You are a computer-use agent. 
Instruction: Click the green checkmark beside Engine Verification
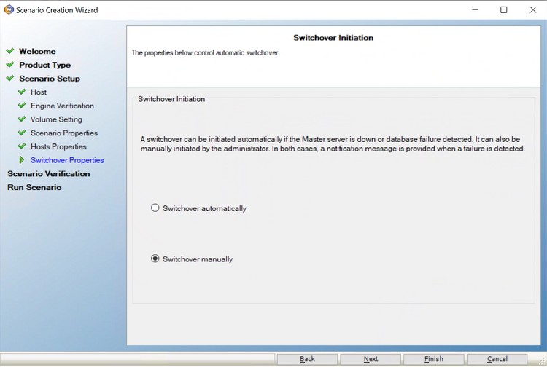[22, 106]
